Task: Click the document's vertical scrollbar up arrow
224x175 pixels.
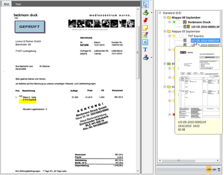Action: (x=138, y=9)
